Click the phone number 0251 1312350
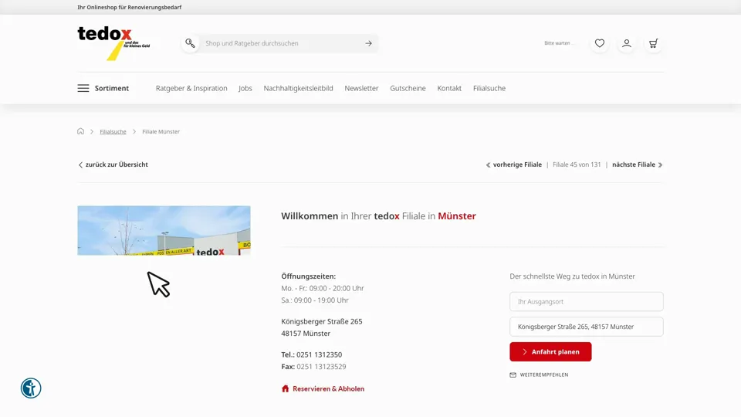This screenshot has width=741, height=417. pyautogui.click(x=319, y=354)
